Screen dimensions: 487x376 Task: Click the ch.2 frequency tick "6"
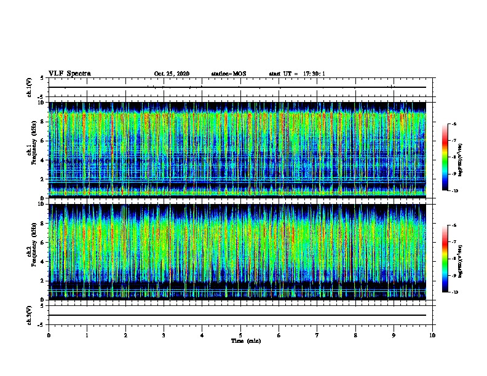tap(42, 242)
